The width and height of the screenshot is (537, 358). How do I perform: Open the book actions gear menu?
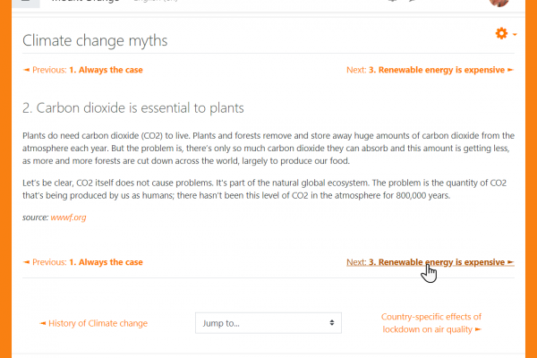click(x=501, y=34)
